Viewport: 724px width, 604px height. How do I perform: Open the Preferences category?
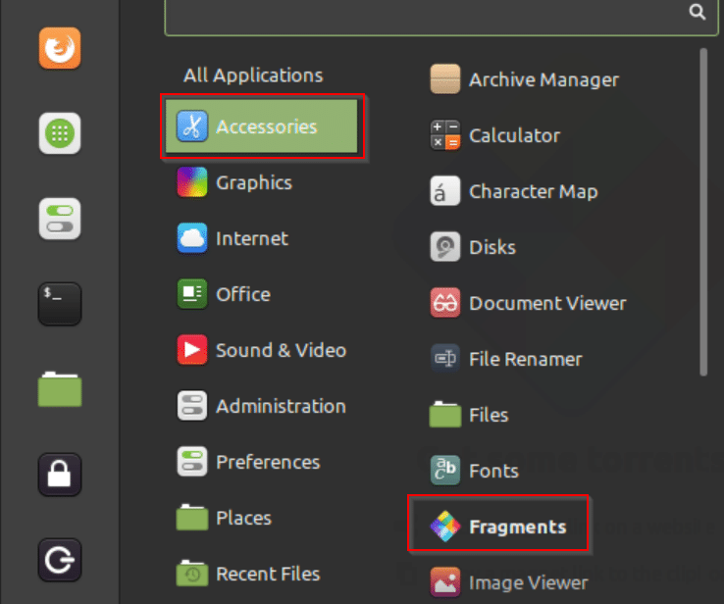click(x=248, y=462)
